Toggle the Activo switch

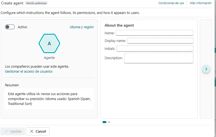pos(10,27)
